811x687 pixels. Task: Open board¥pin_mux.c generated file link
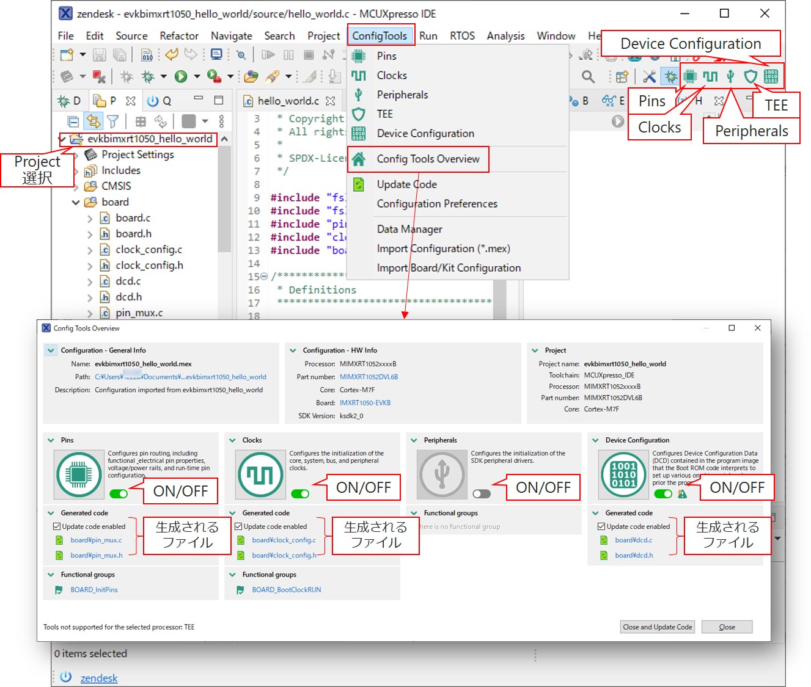(x=96, y=540)
